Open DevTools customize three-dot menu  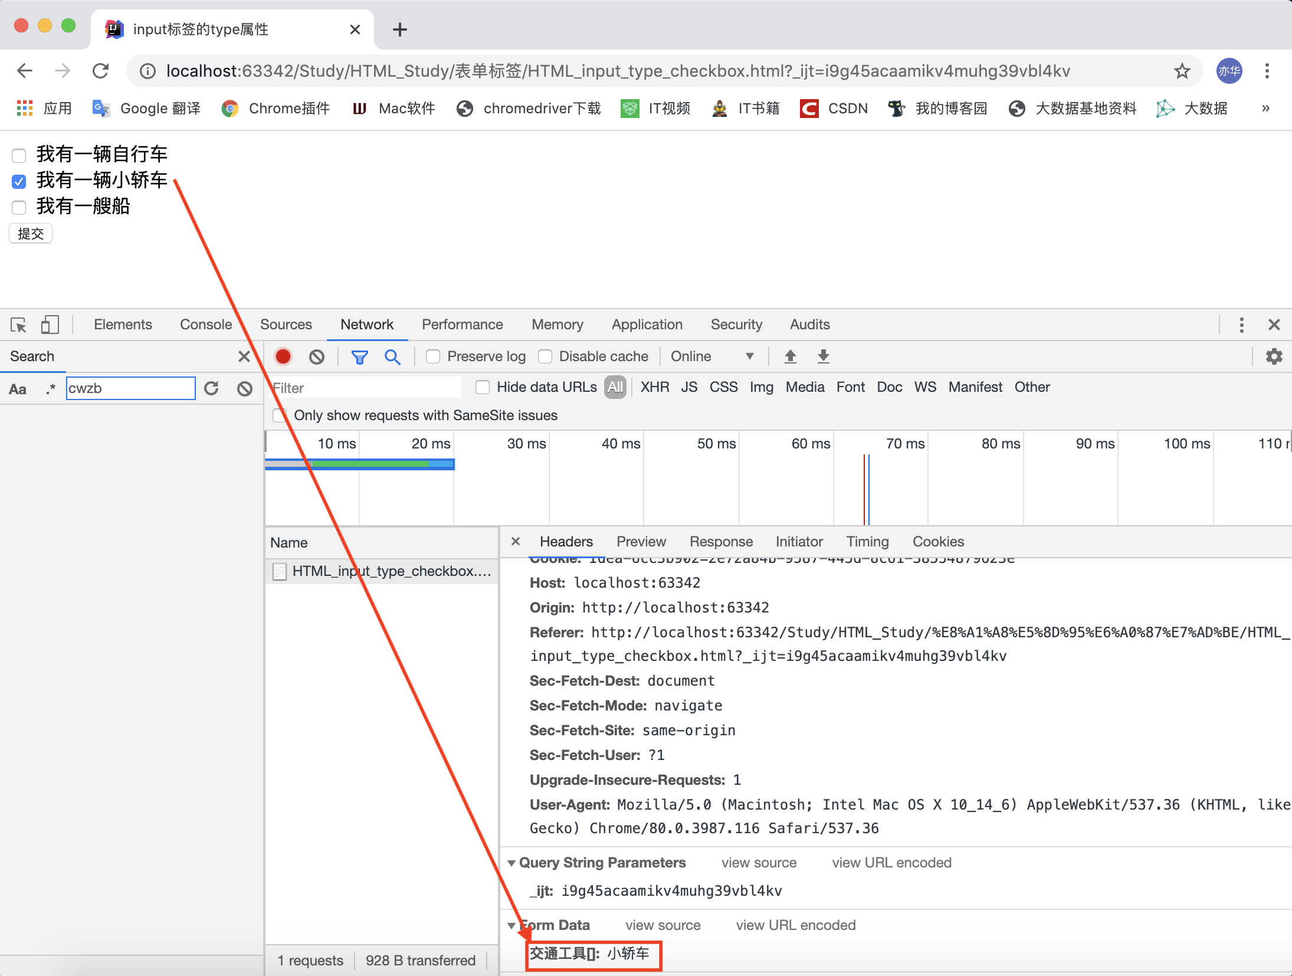point(1242,325)
